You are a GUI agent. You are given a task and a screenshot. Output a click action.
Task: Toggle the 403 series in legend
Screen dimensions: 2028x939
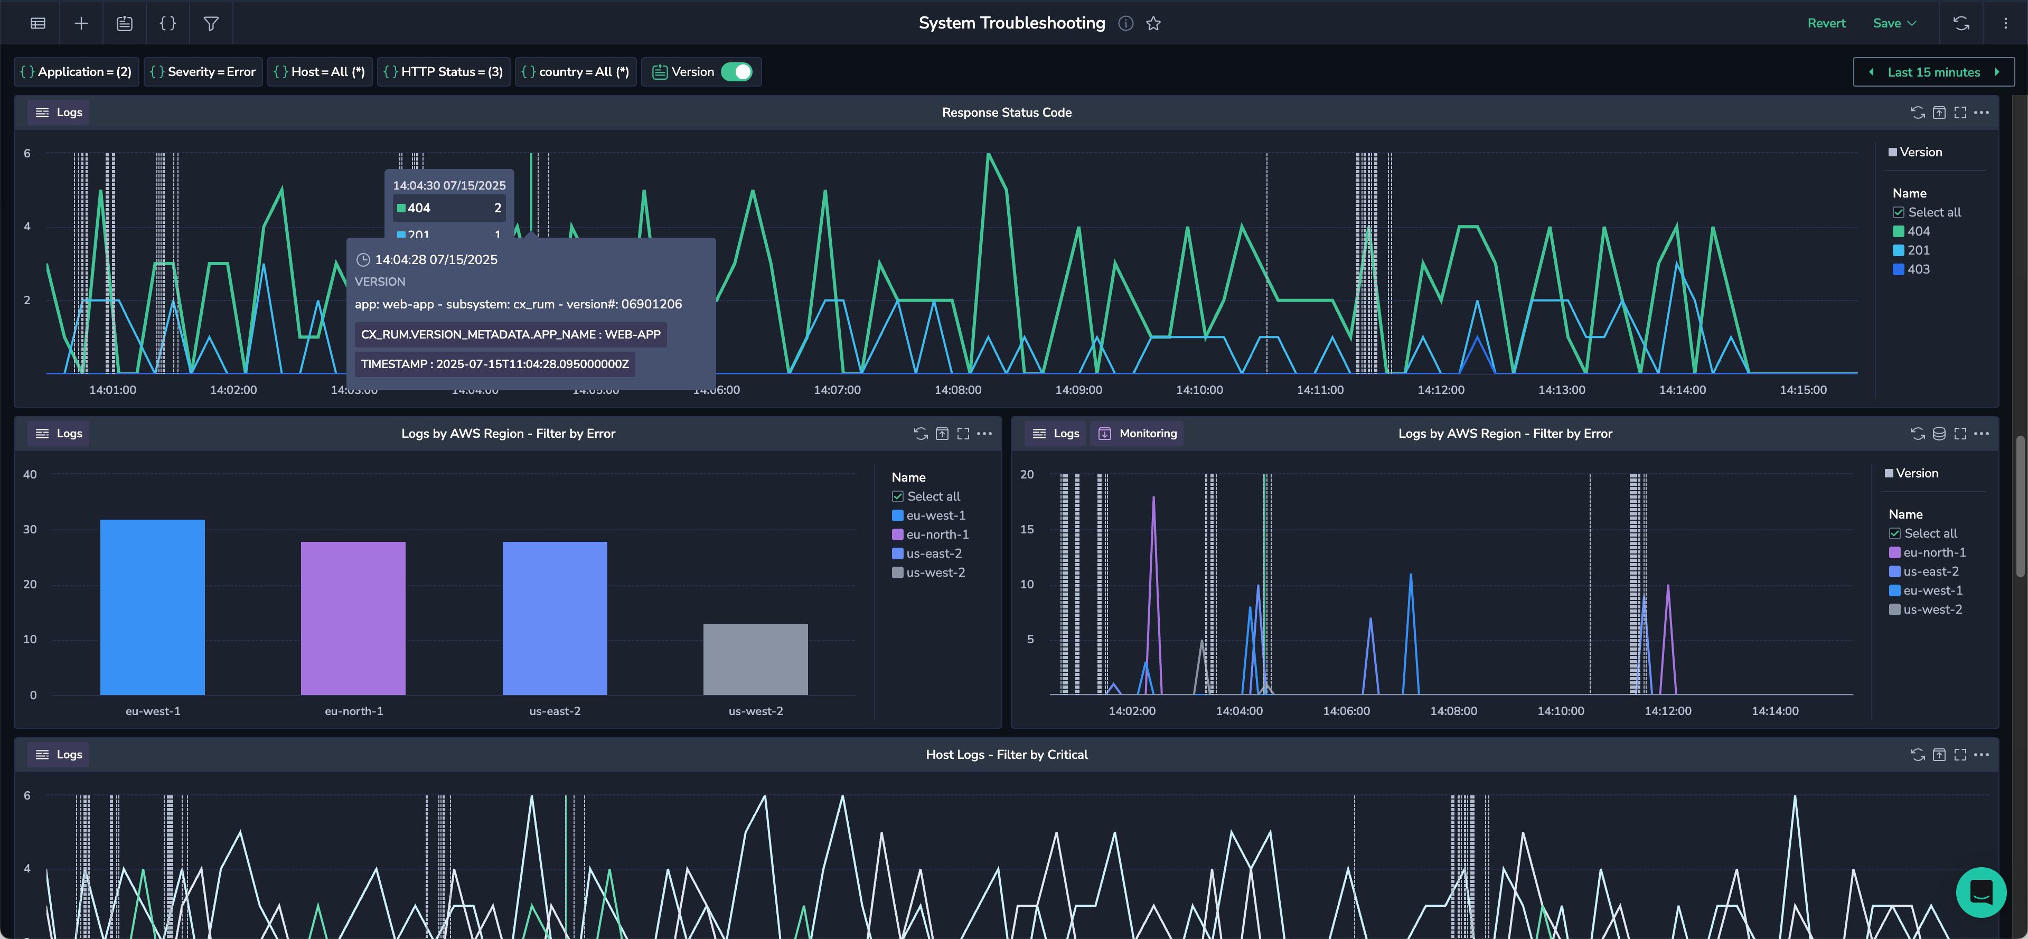(x=1911, y=269)
